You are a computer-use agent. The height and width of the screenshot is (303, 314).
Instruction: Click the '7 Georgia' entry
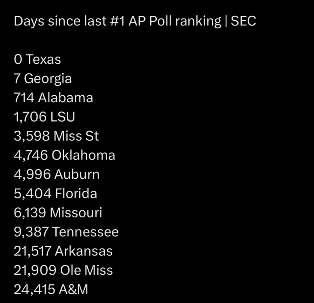click(42, 78)
